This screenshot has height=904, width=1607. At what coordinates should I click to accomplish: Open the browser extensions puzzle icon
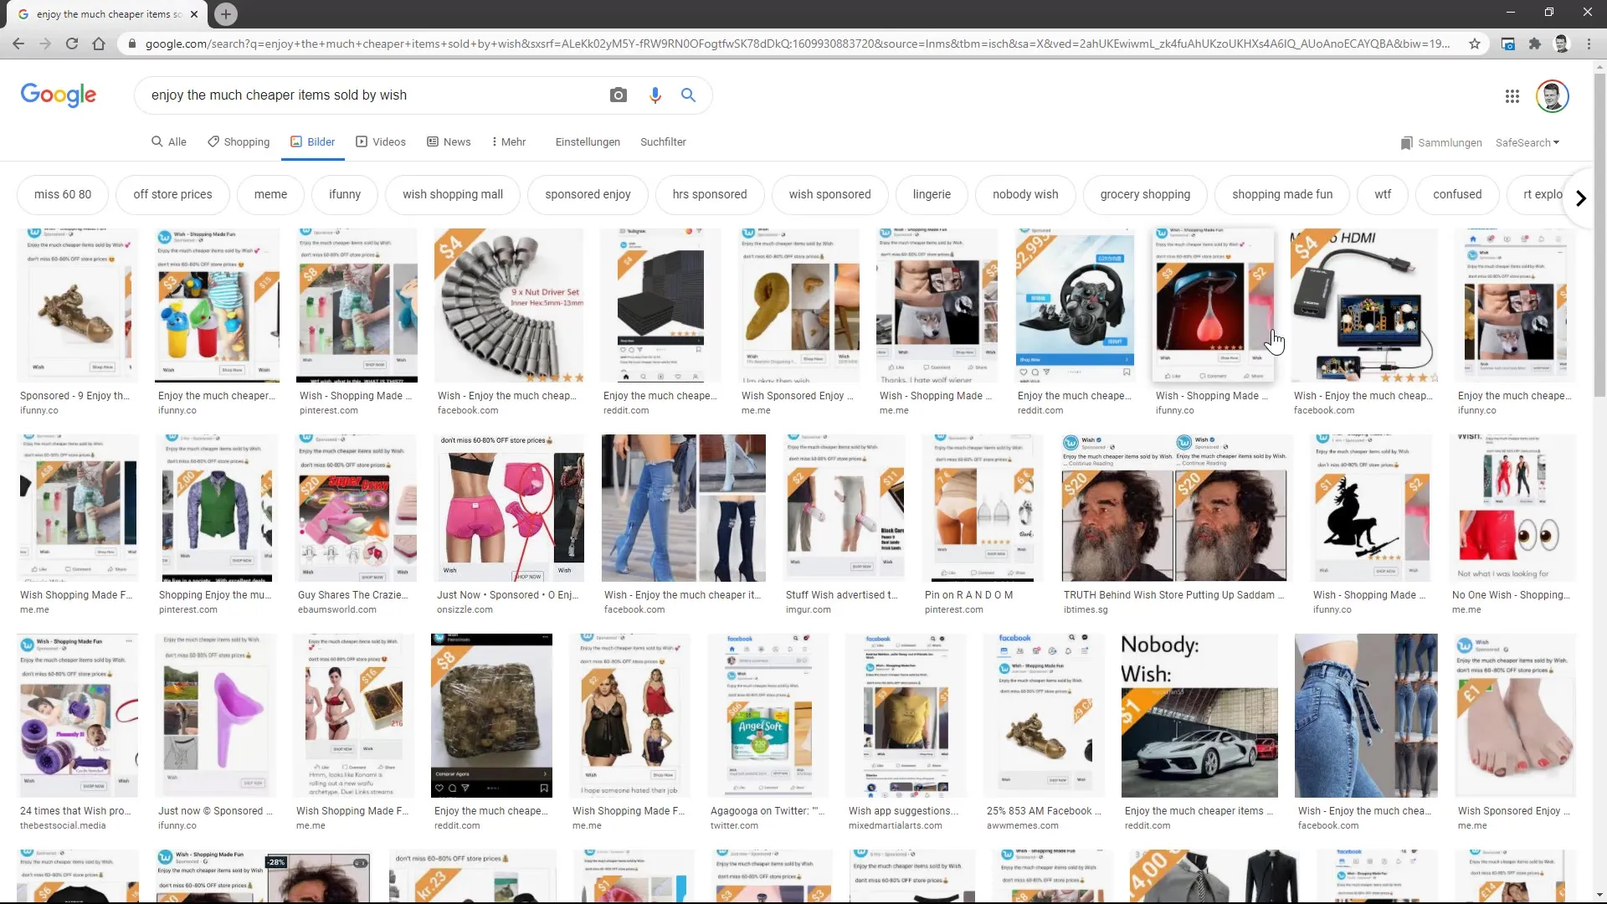pos(1534,44)
